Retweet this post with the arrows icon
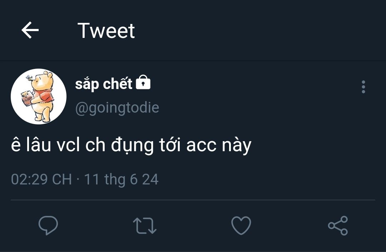Screen dimensions: 386x252 (x=145, y=226)
